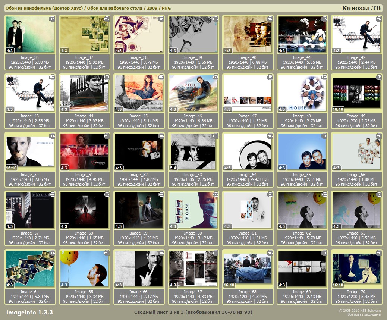
Task: Click the 5:4 ratio badge on Image_53
Action: click(174, 168)
